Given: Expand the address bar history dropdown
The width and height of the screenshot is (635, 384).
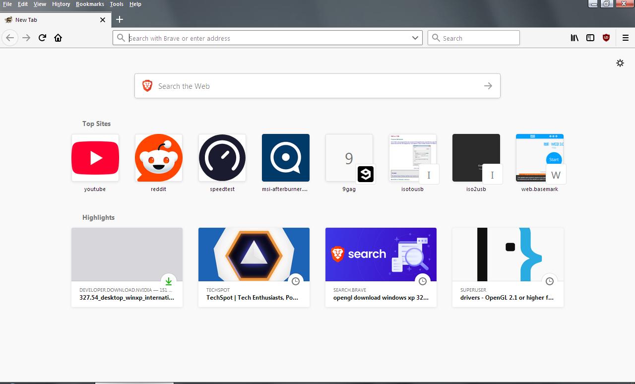Looking at the screenshot, I should point(415,38).
